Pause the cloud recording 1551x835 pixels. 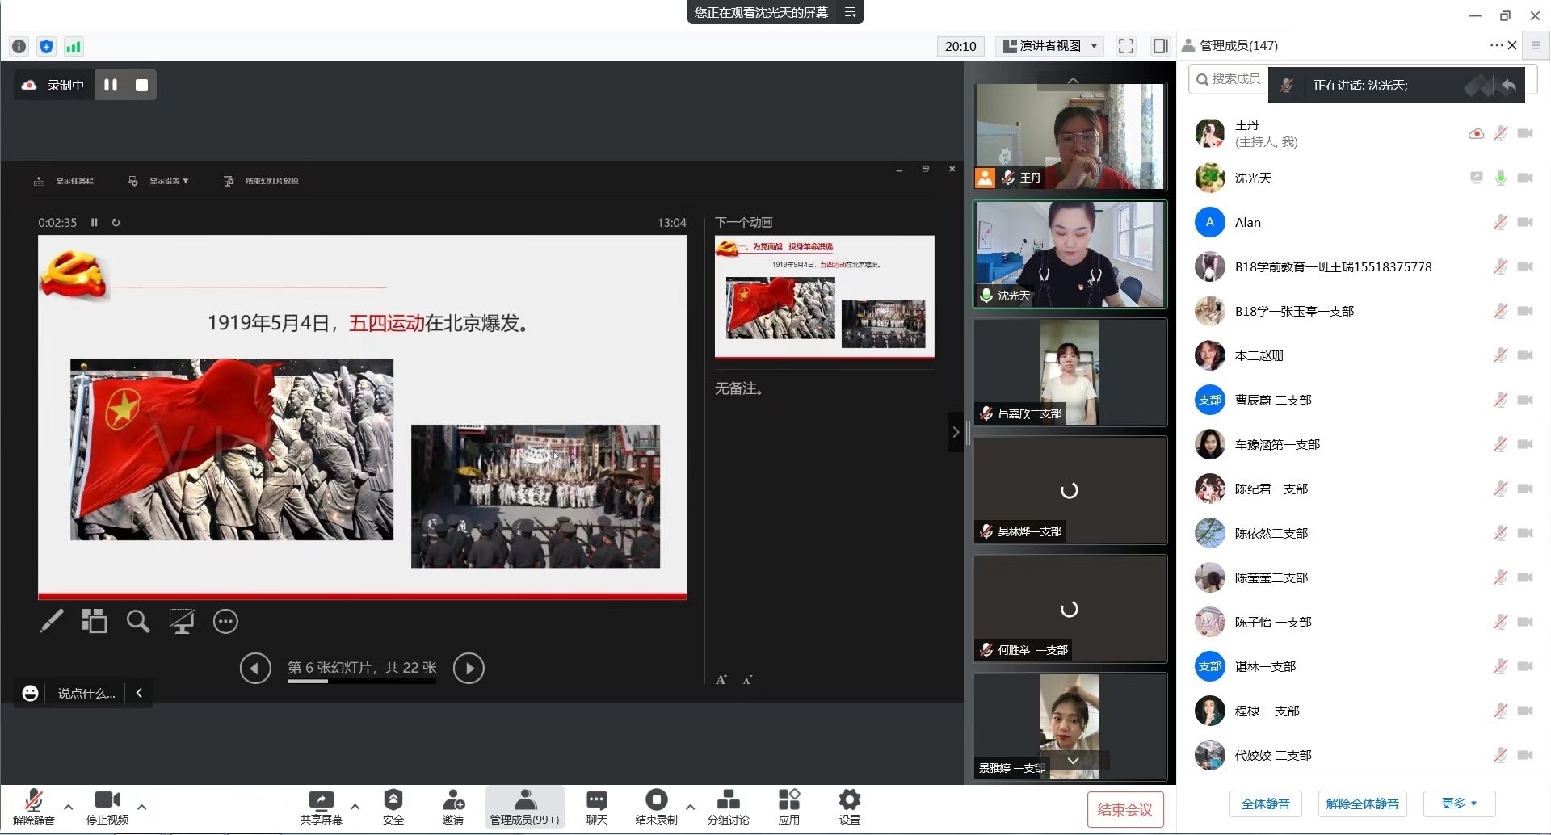[111, 85]
